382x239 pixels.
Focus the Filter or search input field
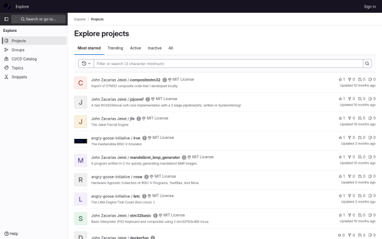point(229,64)
